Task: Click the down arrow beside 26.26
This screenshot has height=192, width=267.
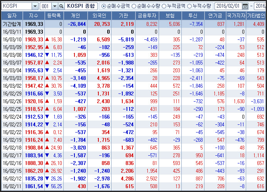Action: click(x=47, y=178)
